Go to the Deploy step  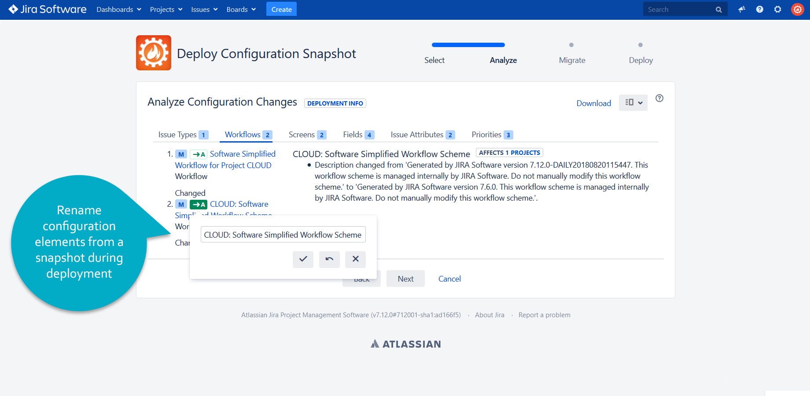point(641,60)
